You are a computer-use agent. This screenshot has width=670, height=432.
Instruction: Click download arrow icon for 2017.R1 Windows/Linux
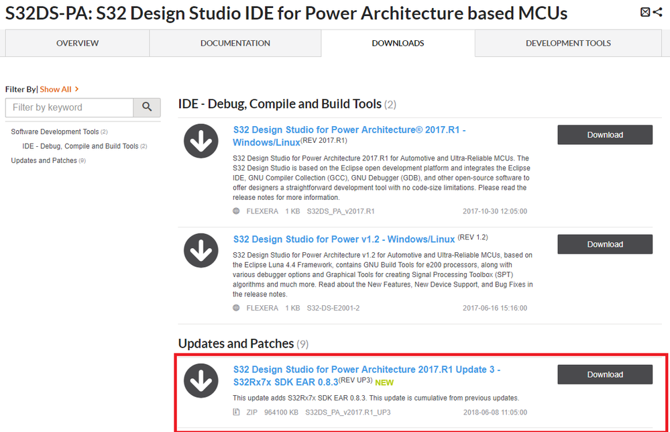pyautogui.click(x=201, y=141)
